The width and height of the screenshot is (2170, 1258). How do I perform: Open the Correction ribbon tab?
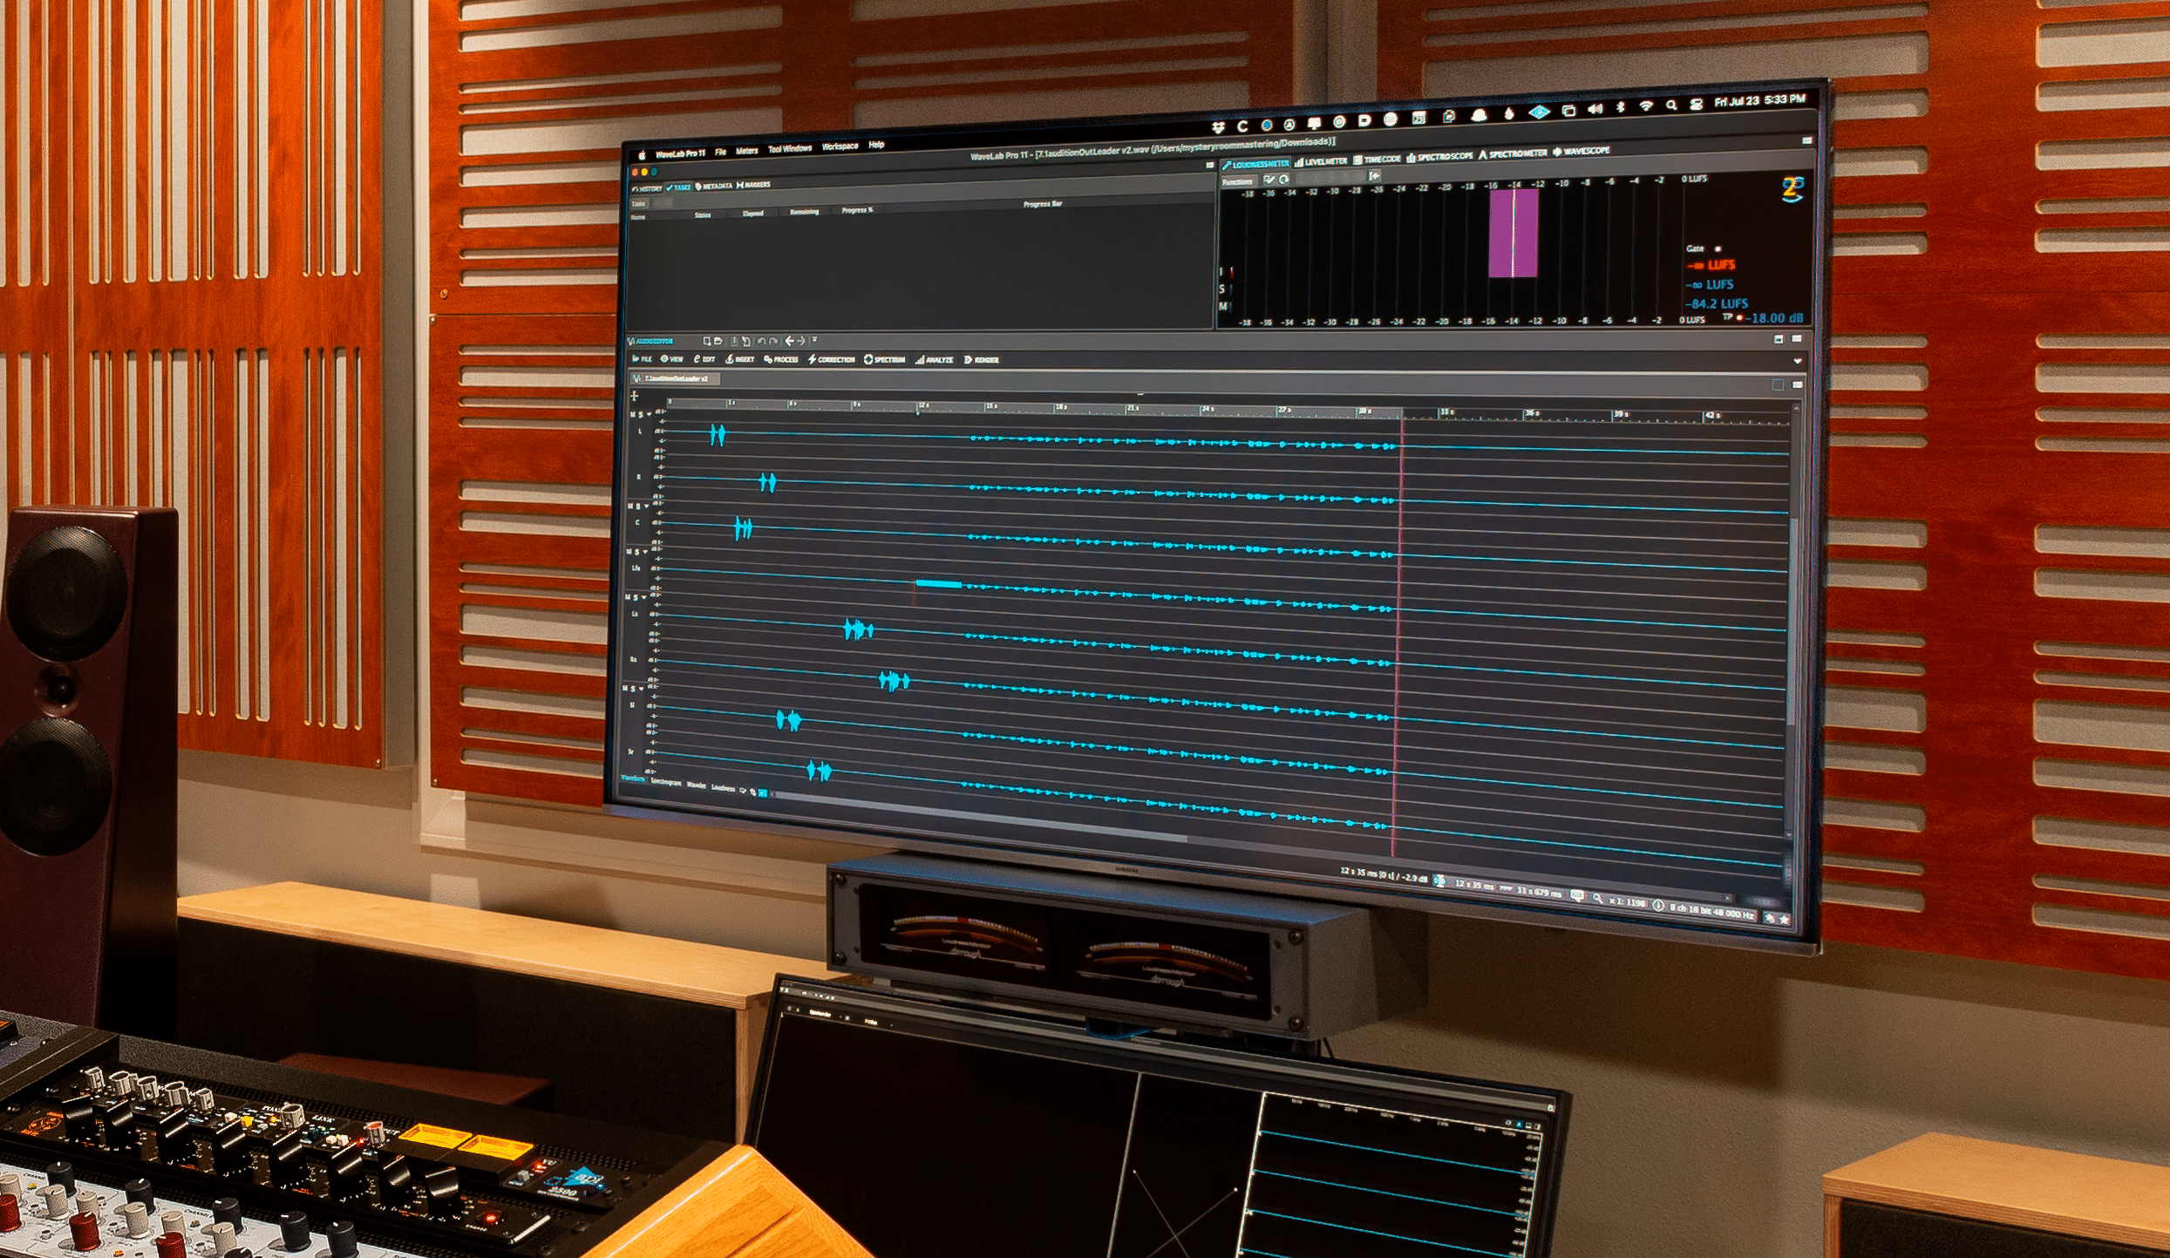[x=832, y=359]
